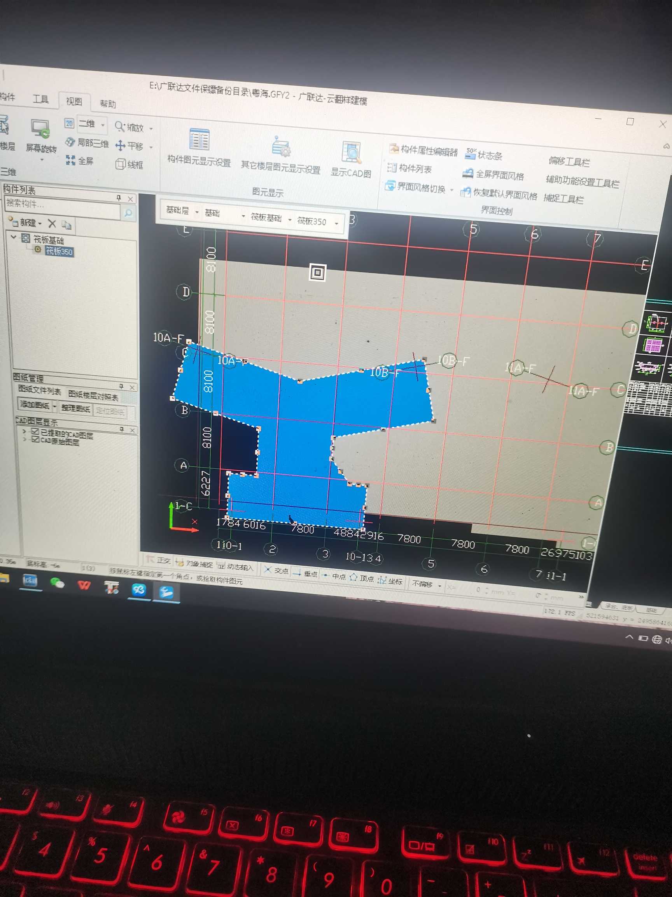The image size is (672, 897).
Task: Open 其它楼层图元显示设置
Action: (x=281, y=155)
